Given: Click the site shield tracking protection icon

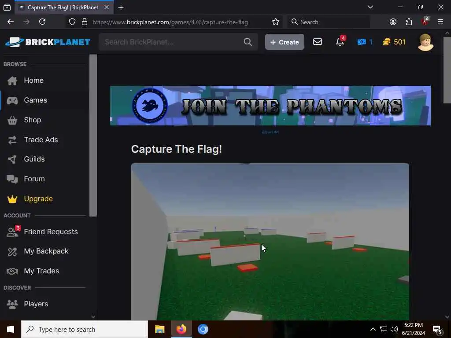Looking at the screenshot, I should pos(72,22).
